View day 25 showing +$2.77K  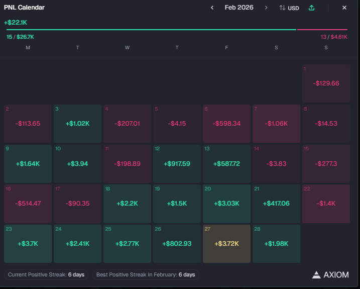(x=127, y=244)
